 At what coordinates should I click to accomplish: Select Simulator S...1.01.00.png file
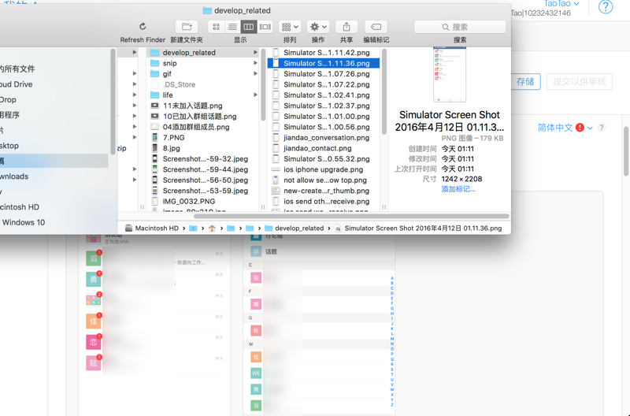click(x=324, y=117)
